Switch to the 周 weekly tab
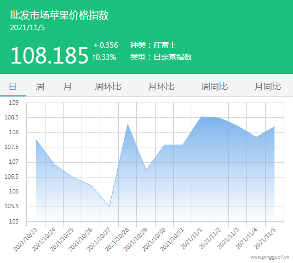This screenshot has height=263, width=293. tap(40, 87)
